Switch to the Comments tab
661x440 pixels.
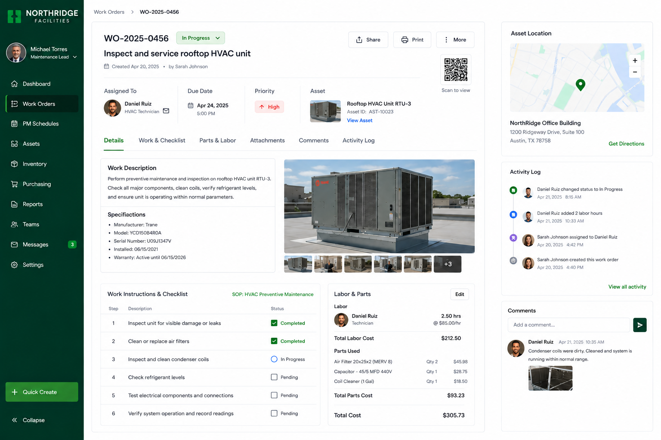coord(314,141)
